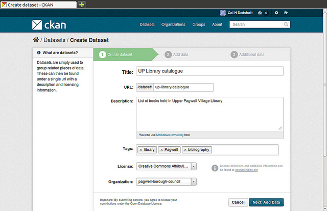This screenshot has width=327, height=211.
Task: Open the Markdown formatting link
Action: point(170,135)
